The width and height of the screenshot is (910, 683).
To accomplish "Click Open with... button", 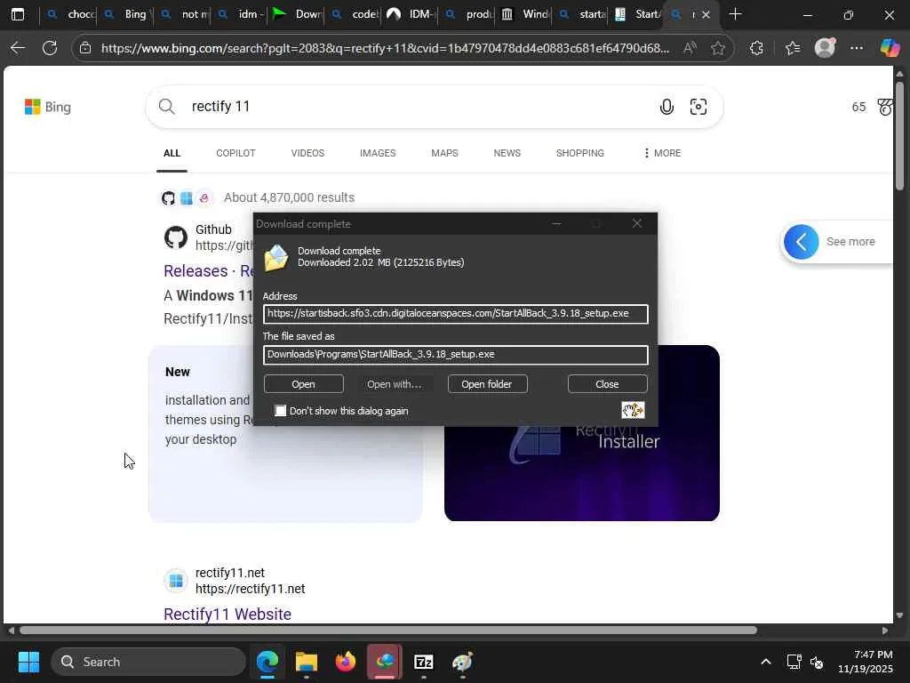I will [x=394, y=384].
